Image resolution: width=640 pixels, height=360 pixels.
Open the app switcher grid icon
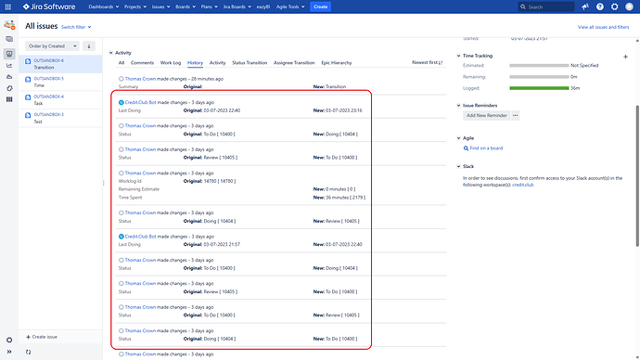click(x=7, y=6)
